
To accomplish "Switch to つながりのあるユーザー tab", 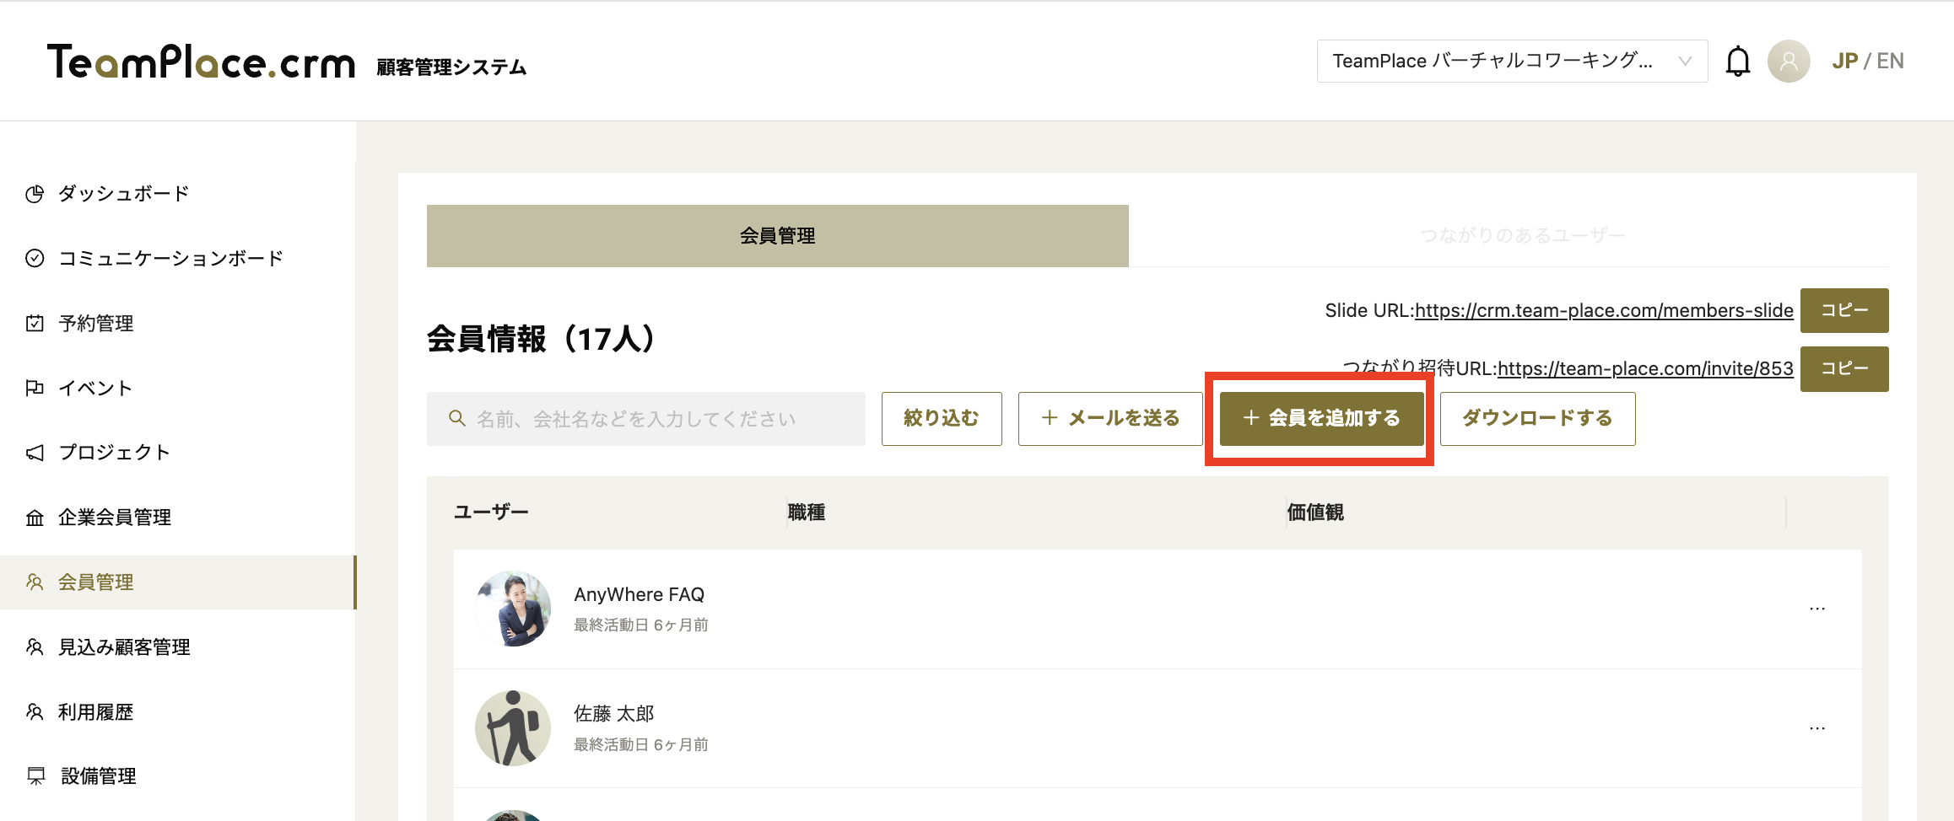I will pos(1522,235).
